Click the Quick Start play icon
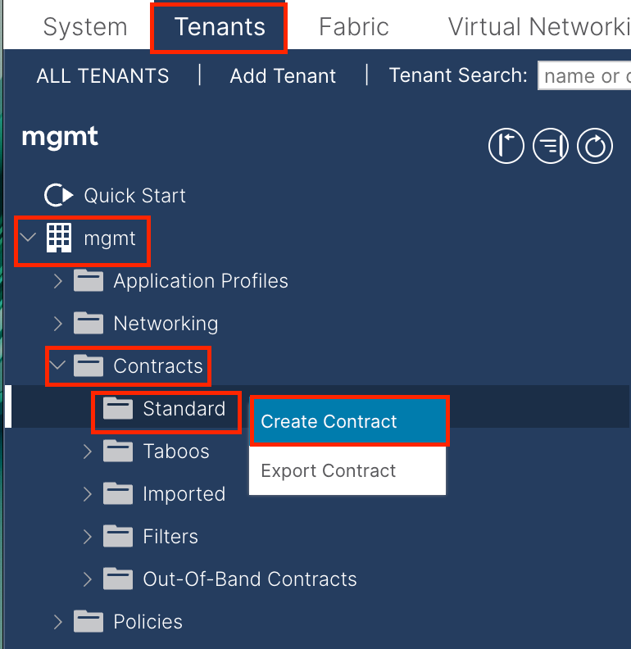The height and width of the screenshot is (649, 631). tap(58, 196)
